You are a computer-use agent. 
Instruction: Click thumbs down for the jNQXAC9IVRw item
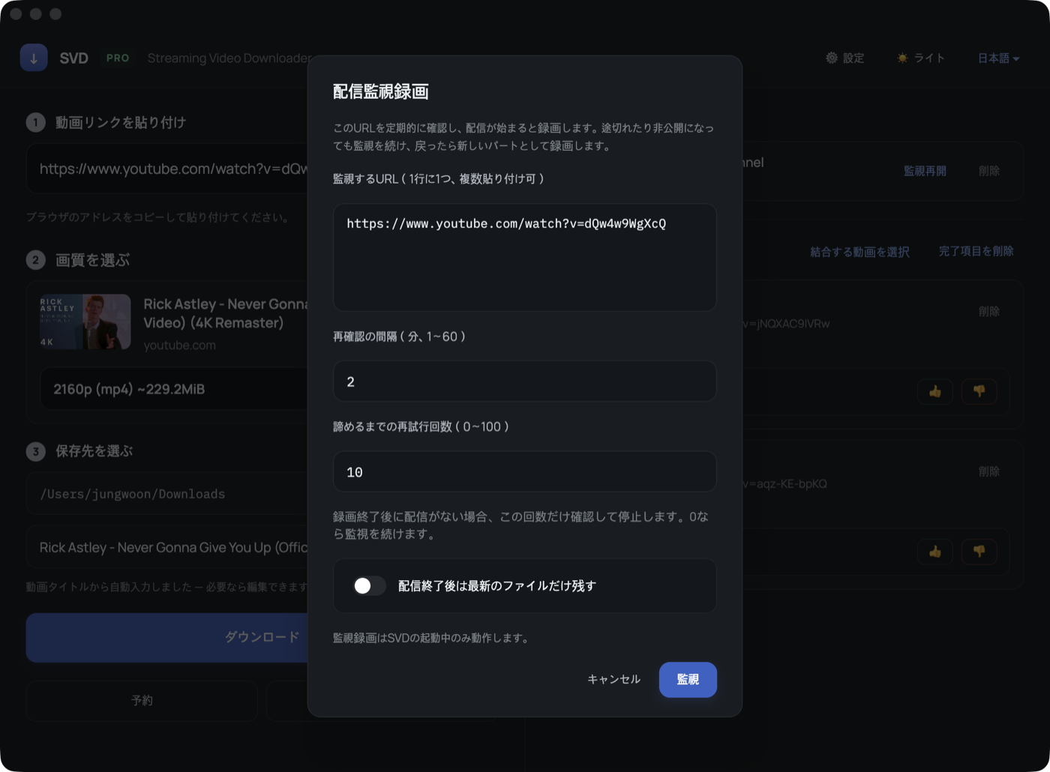tap(979, 391)
